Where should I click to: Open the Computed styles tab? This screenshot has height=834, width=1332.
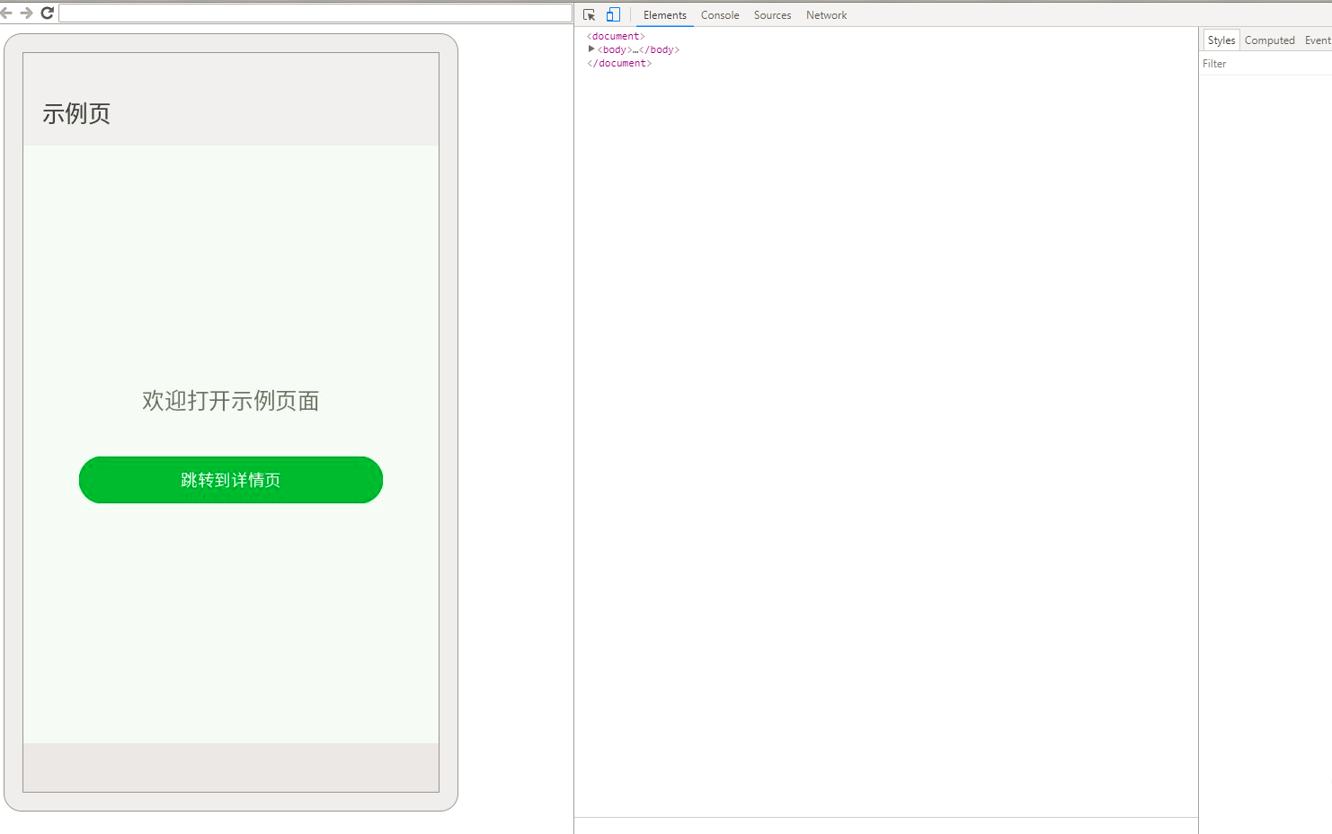tap(1269, 40)
